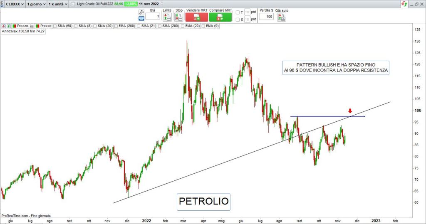Viewport: 426px width, 224px height.
Task: Click the red-green sync arrows icon
Action: 404,4
